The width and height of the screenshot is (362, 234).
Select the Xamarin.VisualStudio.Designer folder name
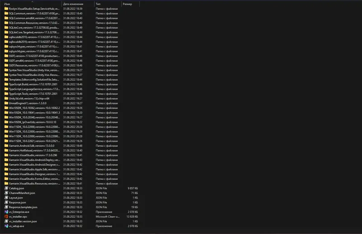click(x=34, y=174)
